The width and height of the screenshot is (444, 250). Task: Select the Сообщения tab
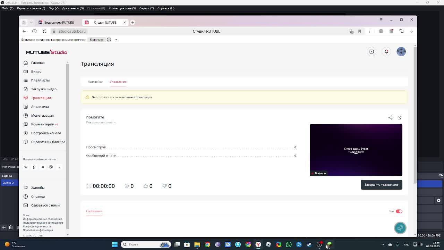point(94,211)
